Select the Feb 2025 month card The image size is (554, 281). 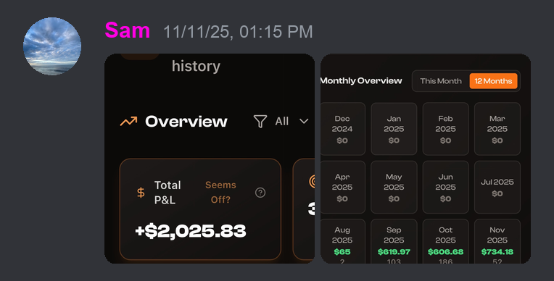(x=445, y=129)
